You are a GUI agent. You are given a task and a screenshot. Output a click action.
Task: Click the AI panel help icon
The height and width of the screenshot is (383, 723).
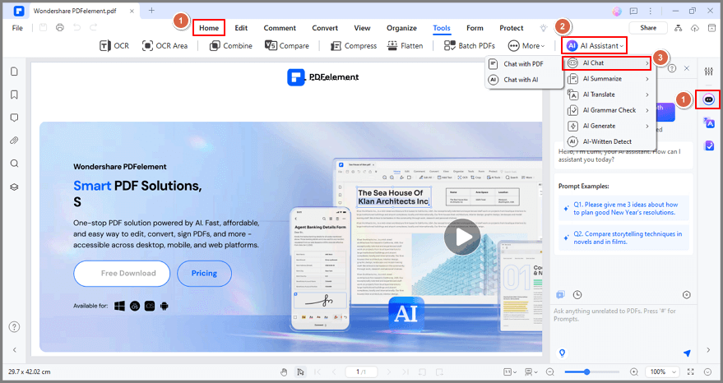(x=672, y=68)
